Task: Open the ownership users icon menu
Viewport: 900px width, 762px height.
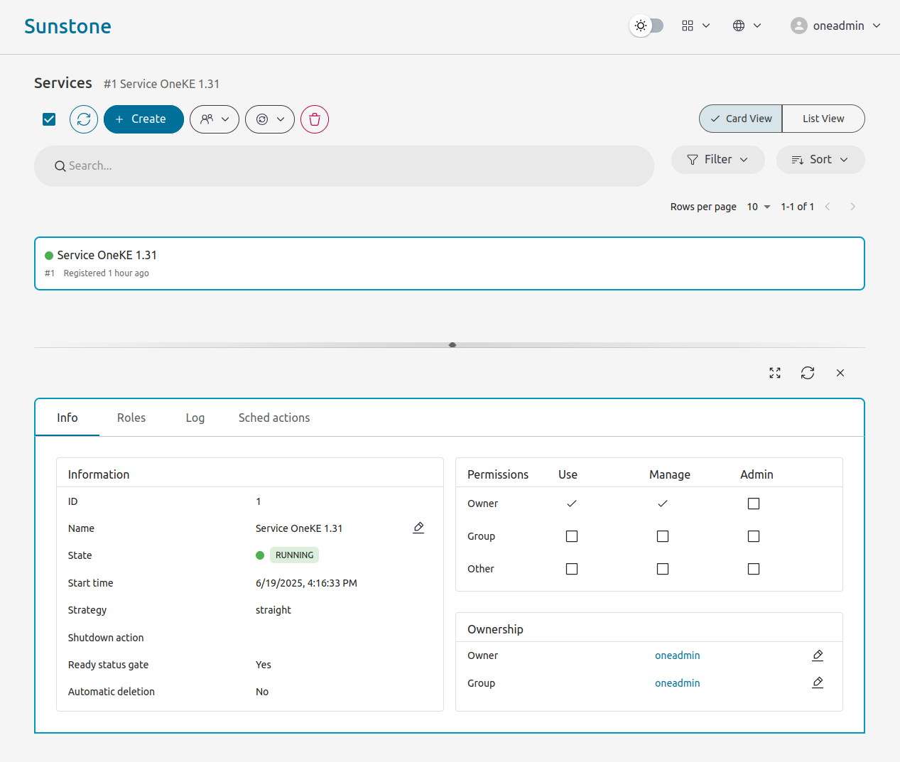Action: pyautogui.click(x=215, y=119)
